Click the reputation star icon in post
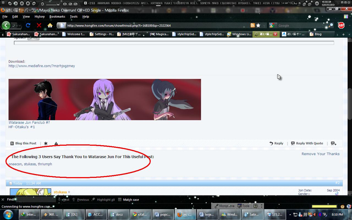Image resolution: width=352 pixels, height=220 pixels. point(46,144)
